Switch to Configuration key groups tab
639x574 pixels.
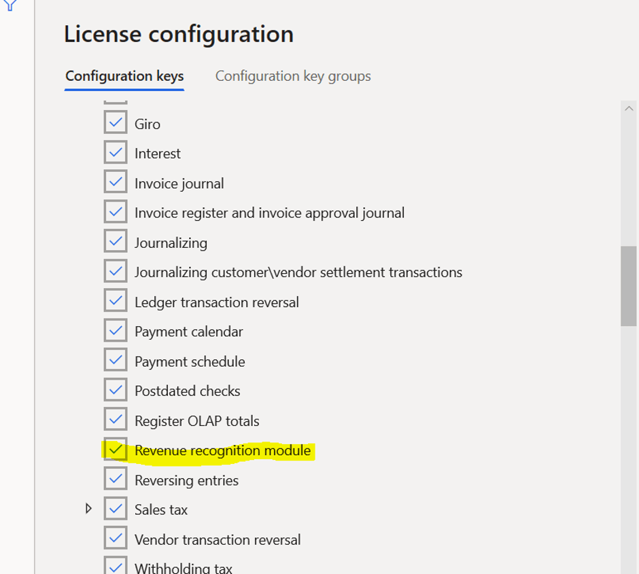(293, 76)
